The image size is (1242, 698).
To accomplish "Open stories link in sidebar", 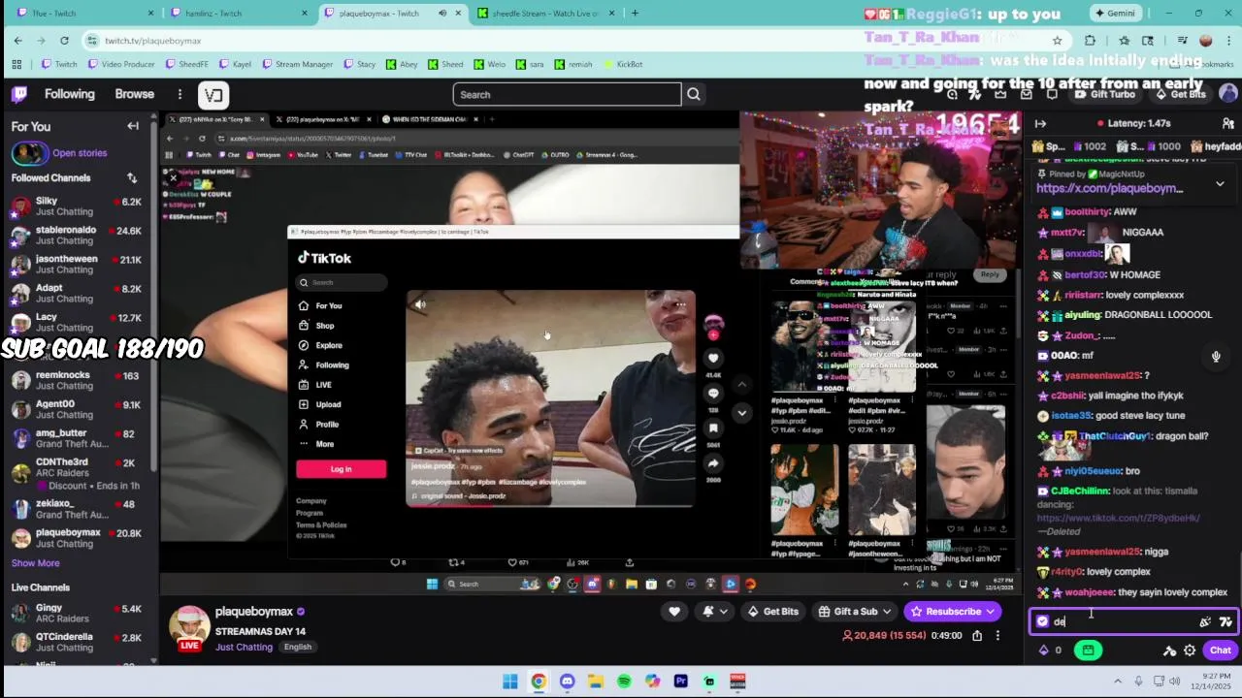I will pos(80,153).
